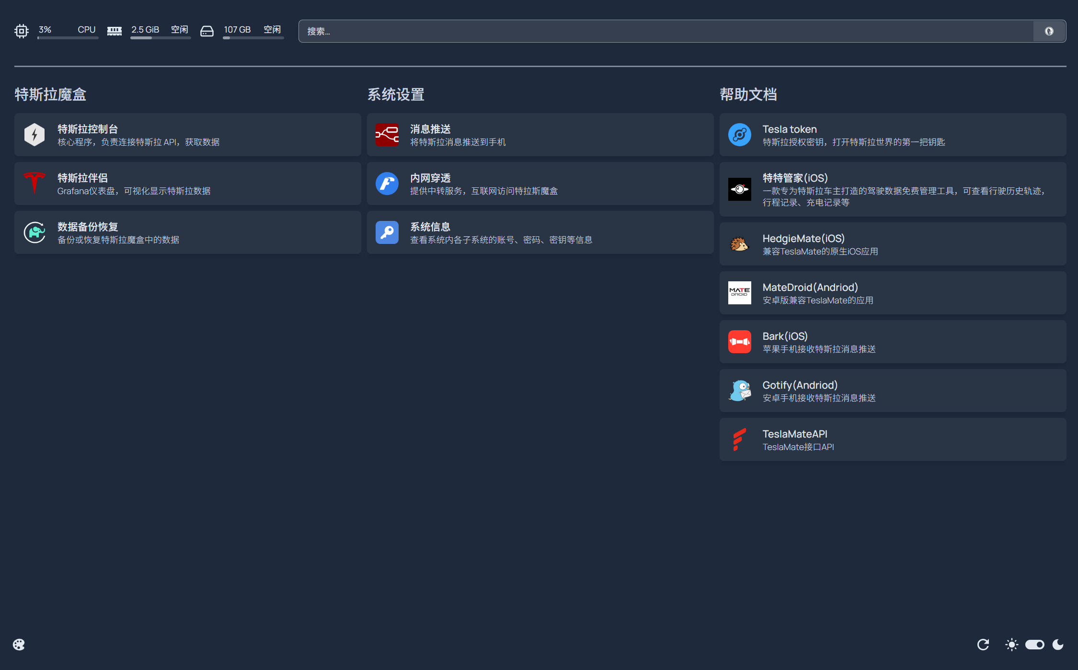Click the 特斯拉控制台 lightning hexagon icon
Viewport: 1078px width, 670px height.
coord(34,135)
